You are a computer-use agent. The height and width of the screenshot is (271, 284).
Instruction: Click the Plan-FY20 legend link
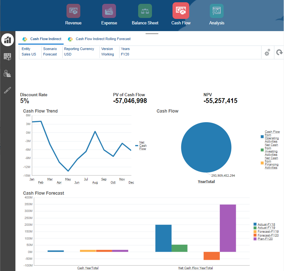click(x=265, y=239)
